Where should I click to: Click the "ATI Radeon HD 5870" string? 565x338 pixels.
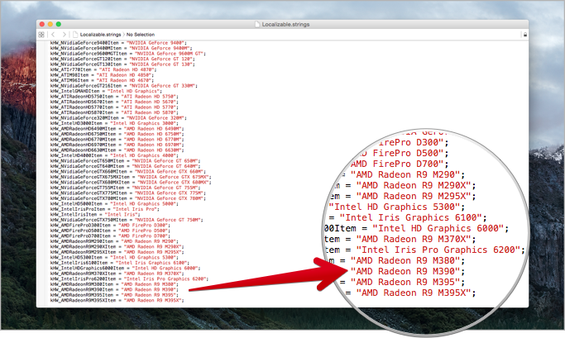[148, 112]
